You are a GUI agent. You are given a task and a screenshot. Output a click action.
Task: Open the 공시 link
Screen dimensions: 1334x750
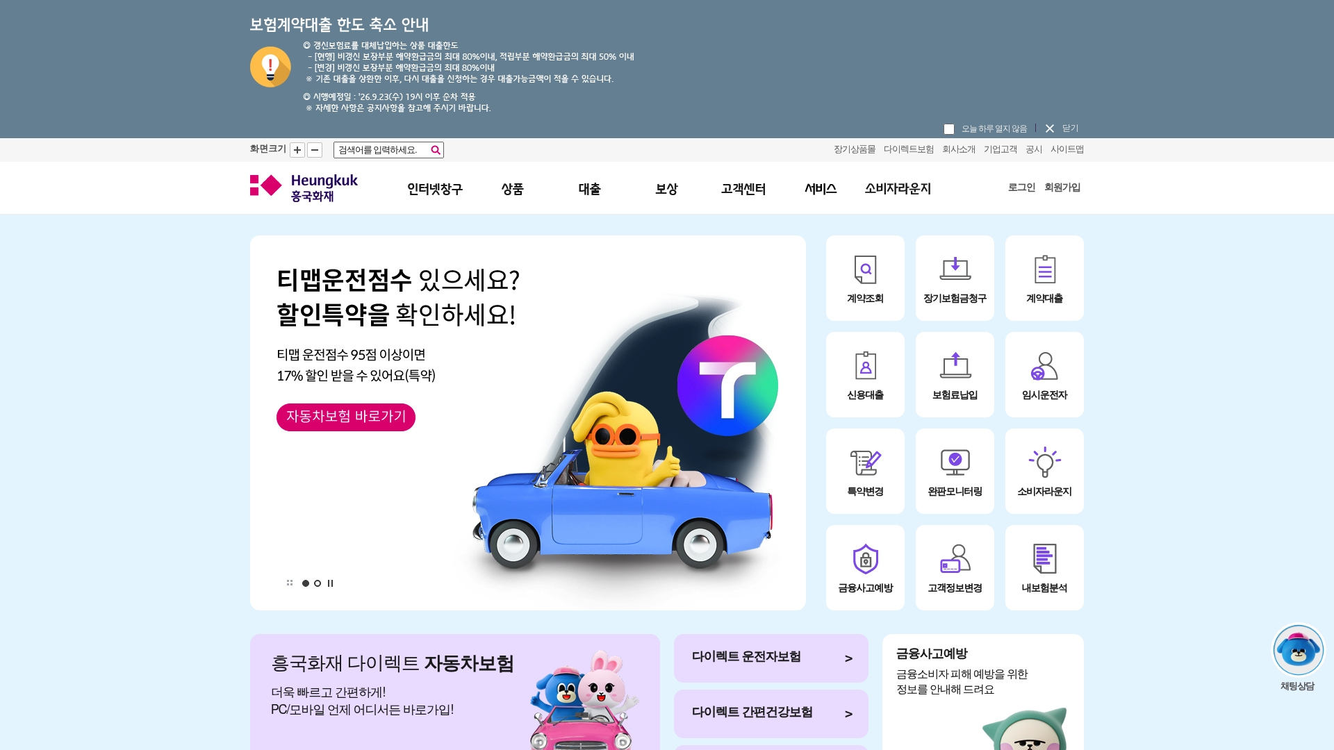(1034, 149)
